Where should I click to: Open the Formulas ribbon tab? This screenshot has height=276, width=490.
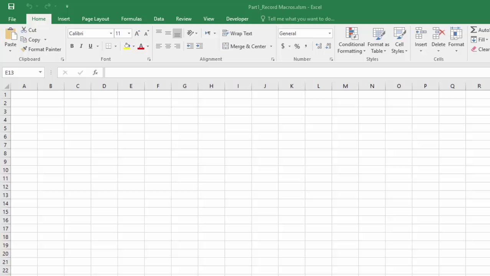pos(131,19)
